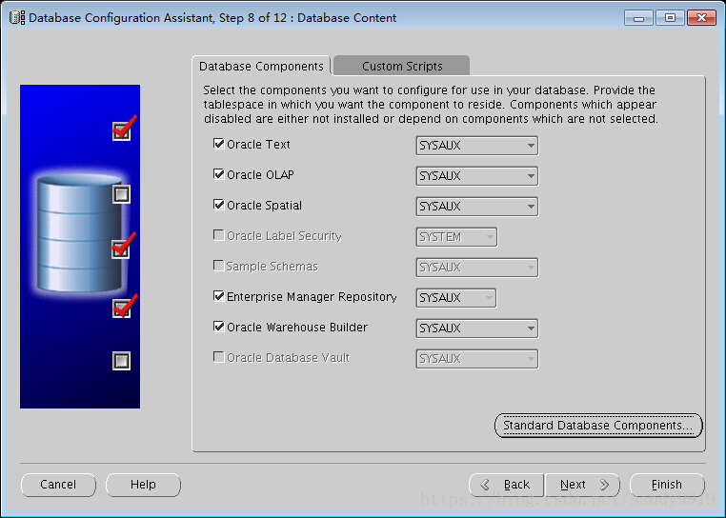Toggle the Oracle Label Security checkbox

tap(218, 235)
